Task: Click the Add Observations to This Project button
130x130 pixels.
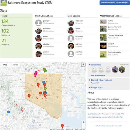Action: click(115, 2)
